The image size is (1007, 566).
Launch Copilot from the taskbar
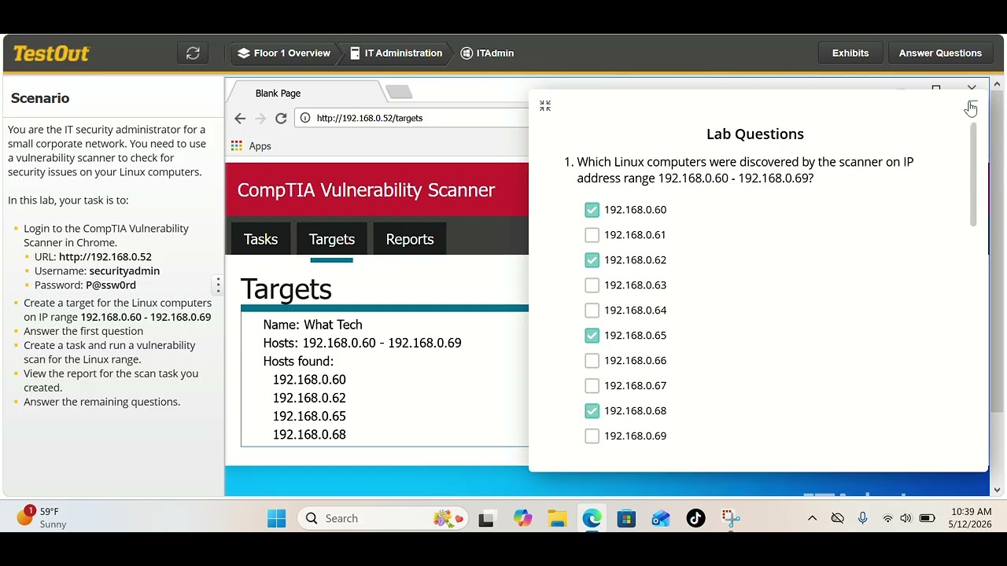pyautogui.click(x=522, y=519)
